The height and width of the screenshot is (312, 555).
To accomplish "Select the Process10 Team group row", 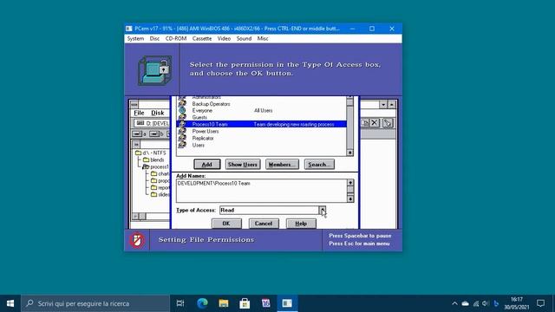I will [261, 124].
